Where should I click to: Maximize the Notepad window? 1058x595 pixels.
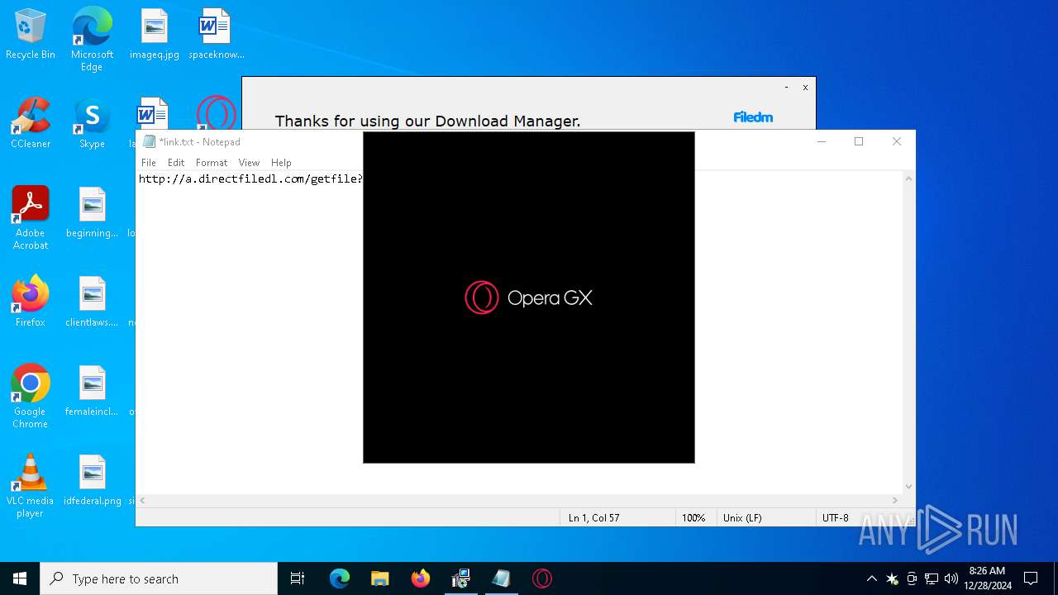pos(859,141)
